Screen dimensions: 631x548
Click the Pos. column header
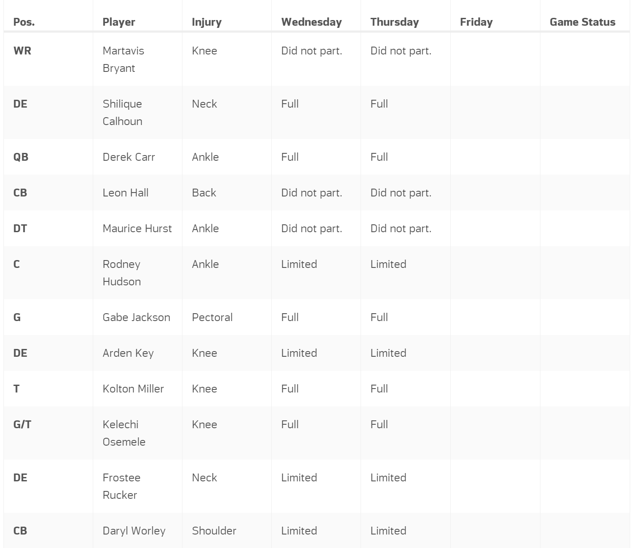click(24, 22)
